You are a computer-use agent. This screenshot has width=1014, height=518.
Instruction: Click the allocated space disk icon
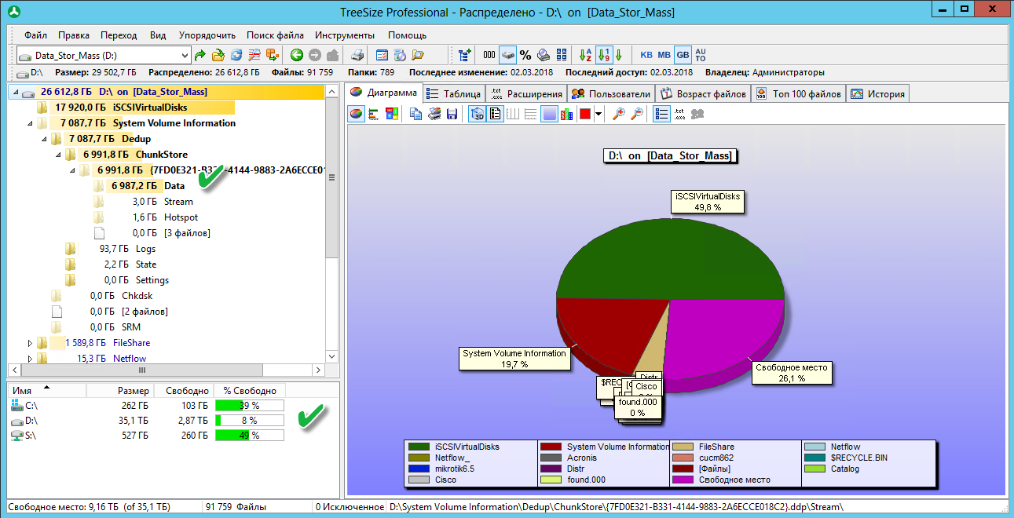coord(507,55)
